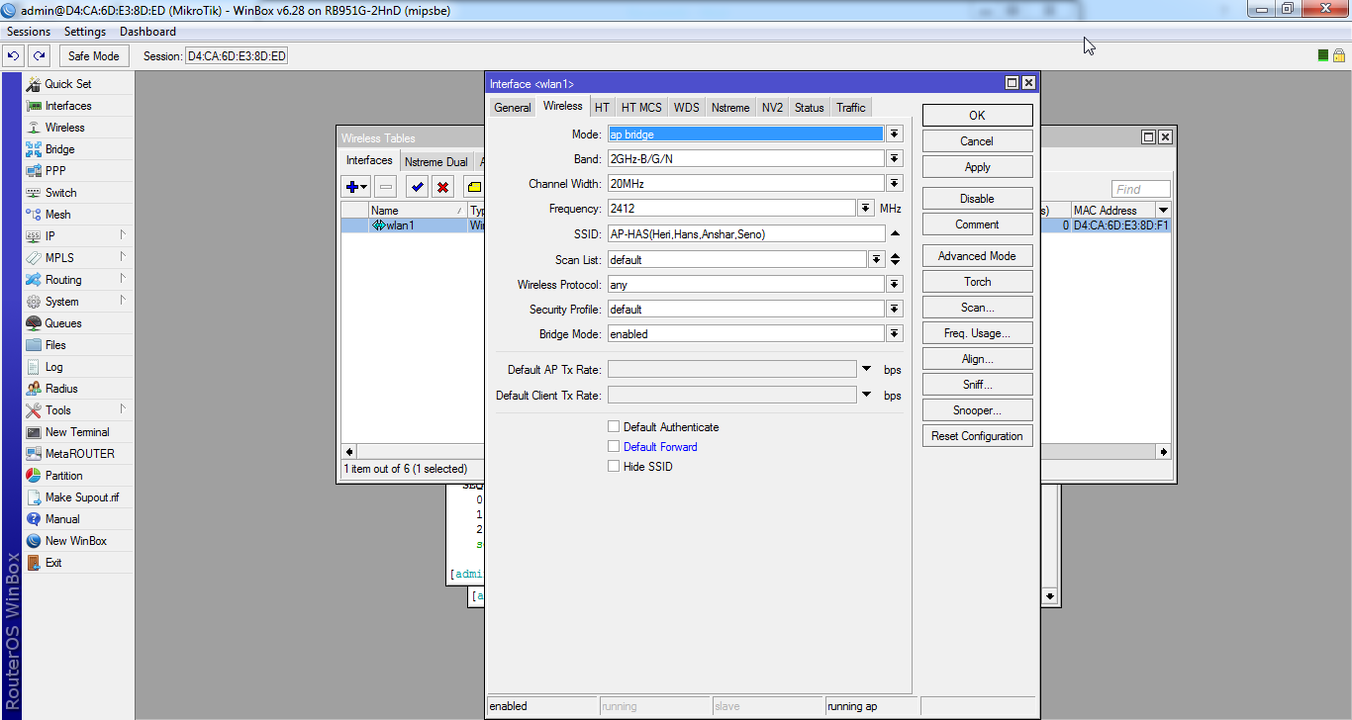Screen dimensions: 1352x720
Task: Click the Apply button
Action: [977, 167]
